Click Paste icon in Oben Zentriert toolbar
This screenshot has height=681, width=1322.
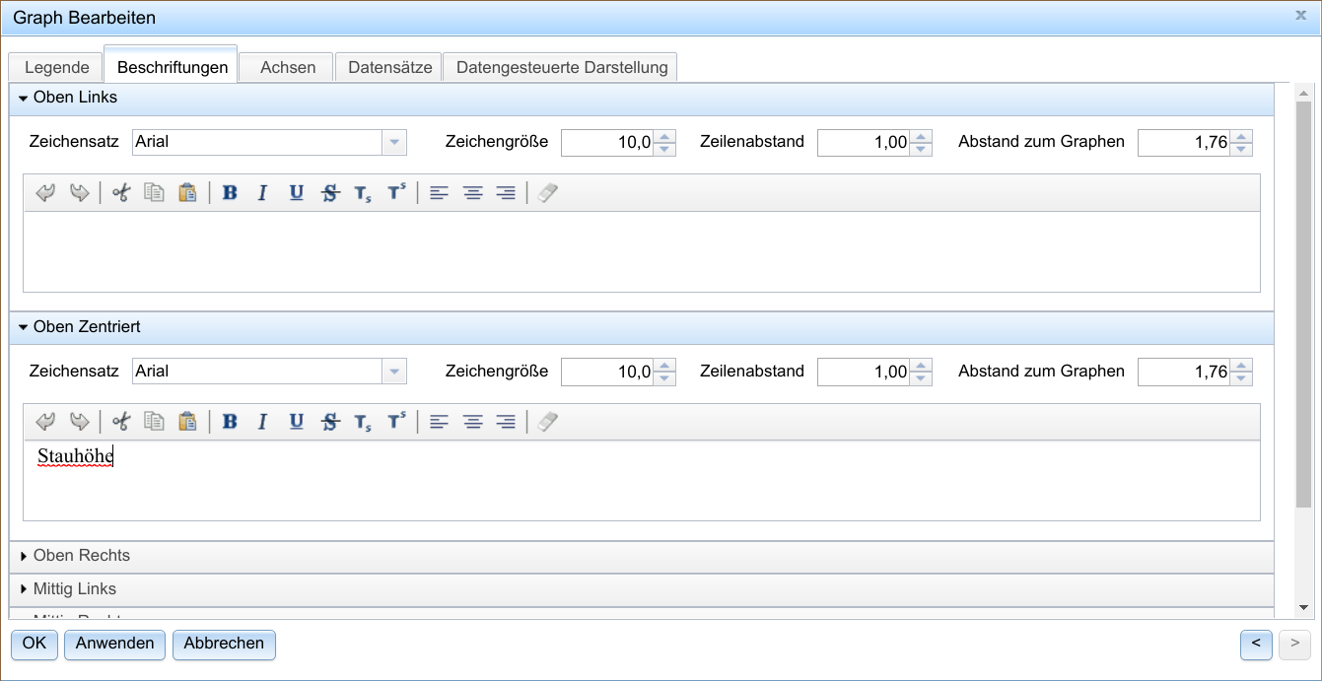(x=187, y=423)
